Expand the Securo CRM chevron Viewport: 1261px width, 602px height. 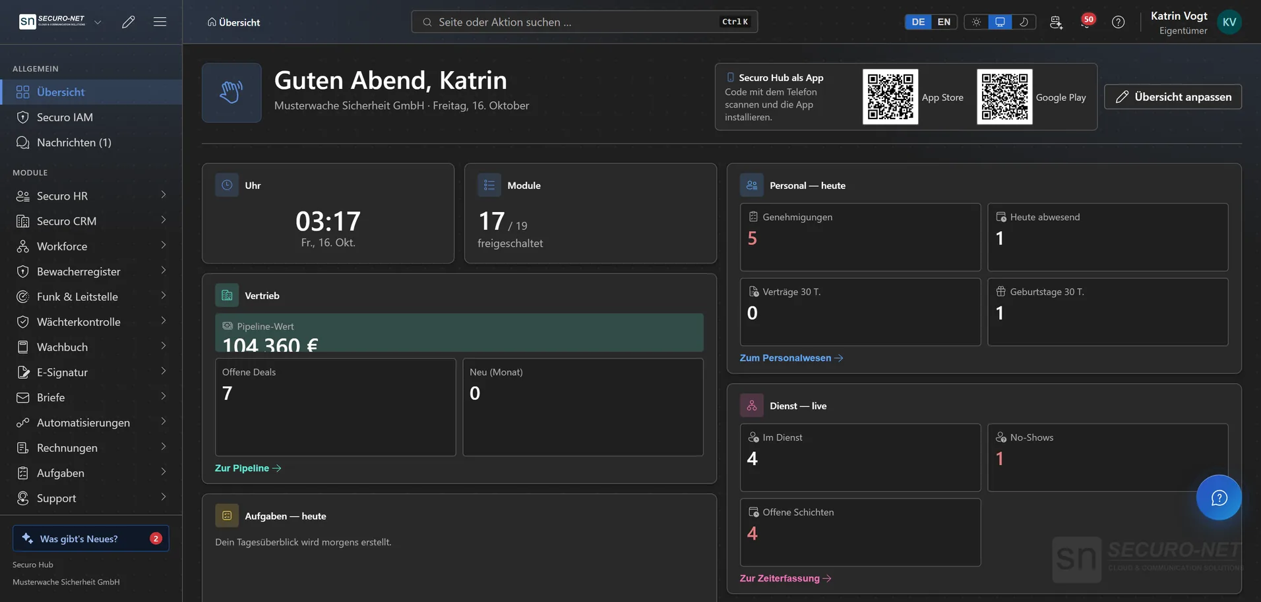164,220
